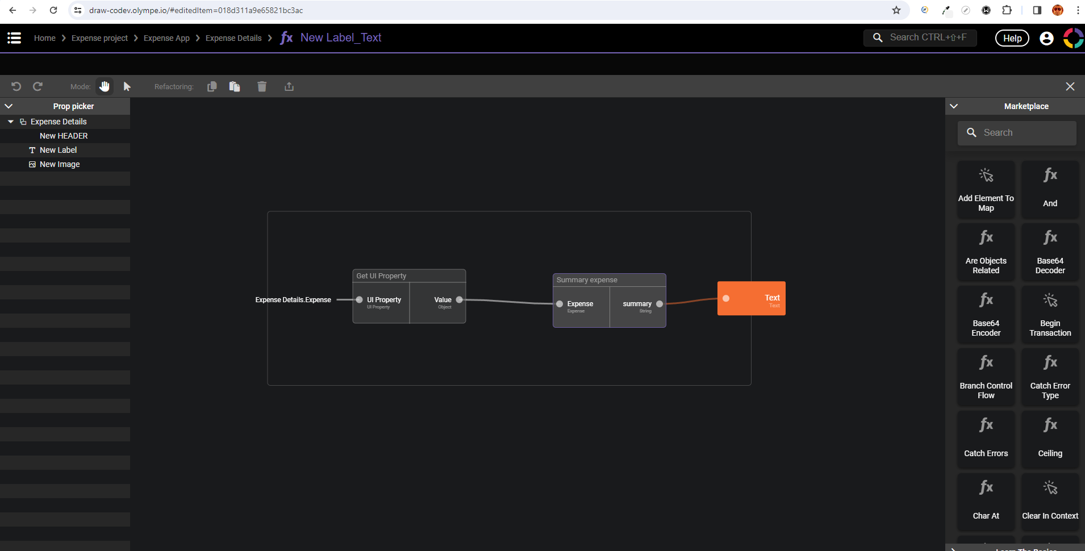The height and width of the screenshot is (551, 1085).
Task: Select the Base64 Decoder brick
Action: tap(1049, 252)
